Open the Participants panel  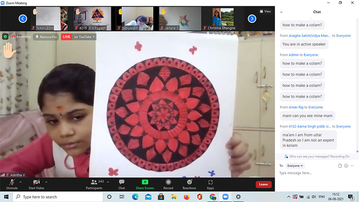tap(94, 184)
